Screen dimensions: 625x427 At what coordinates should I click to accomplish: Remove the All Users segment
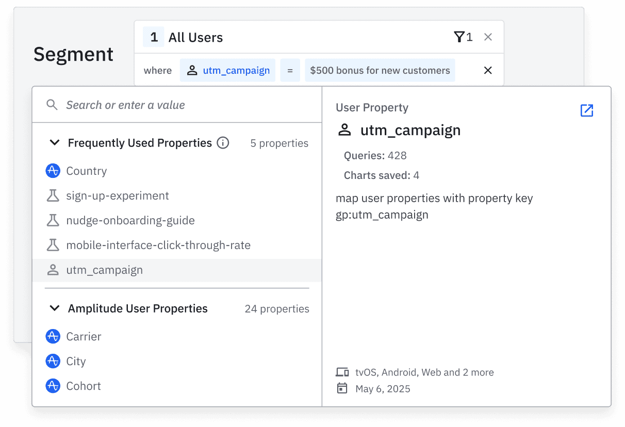[488, 37]
